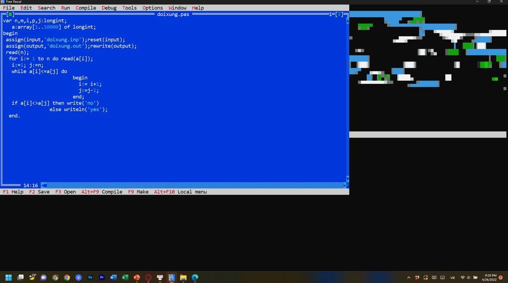The image size is (508, 283).
Task: Click the touchpad tray icon
Action: point(443,278)
